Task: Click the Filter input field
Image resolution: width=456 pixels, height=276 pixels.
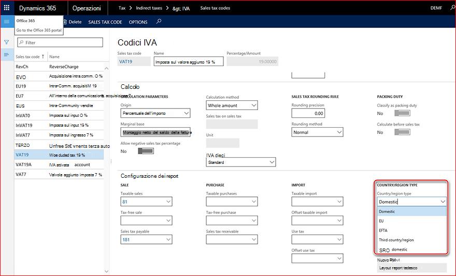Action: [x=60, y=42]
